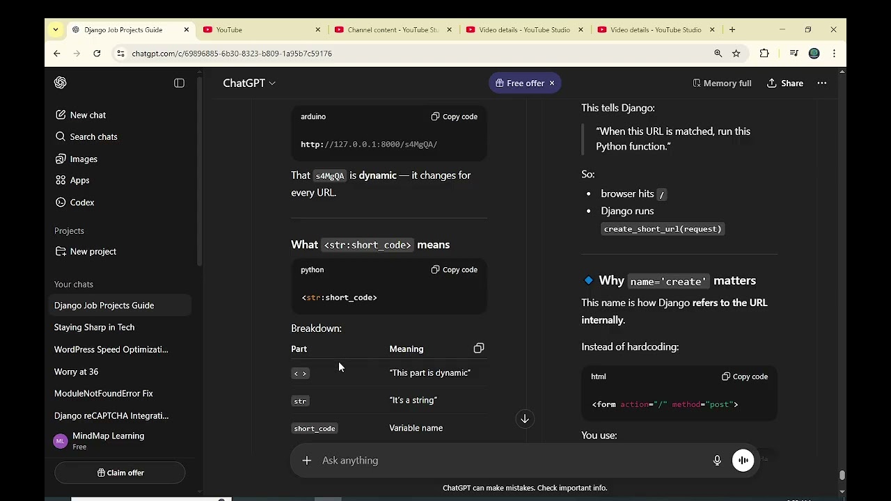This screenshot has height=501, width=891.
Task: Open the tab search dropdown arrow
Action: point(56,30)
